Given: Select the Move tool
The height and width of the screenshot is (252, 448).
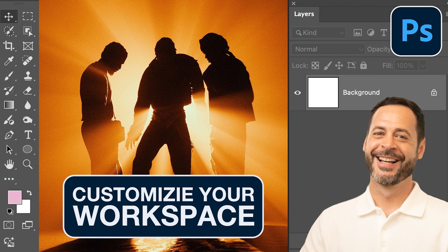Looking at the screenshot, I should [x=9, y=16].
